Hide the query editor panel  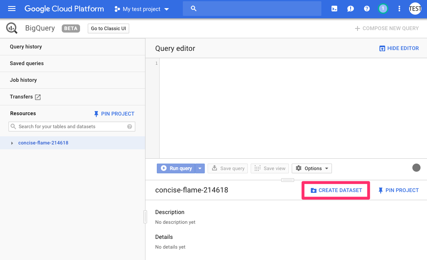[x=399, y=48]
